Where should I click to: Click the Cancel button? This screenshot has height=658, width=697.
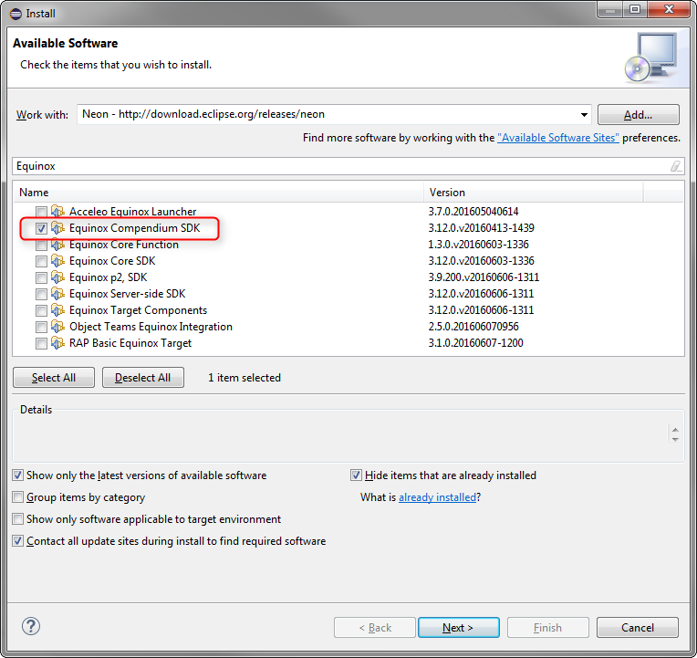pyautogui.click(x=638, y=627)
